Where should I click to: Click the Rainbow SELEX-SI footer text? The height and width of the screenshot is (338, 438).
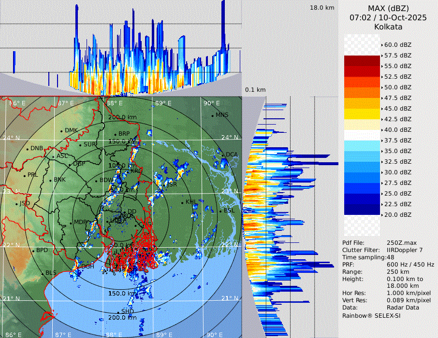[x=371, y=315]
